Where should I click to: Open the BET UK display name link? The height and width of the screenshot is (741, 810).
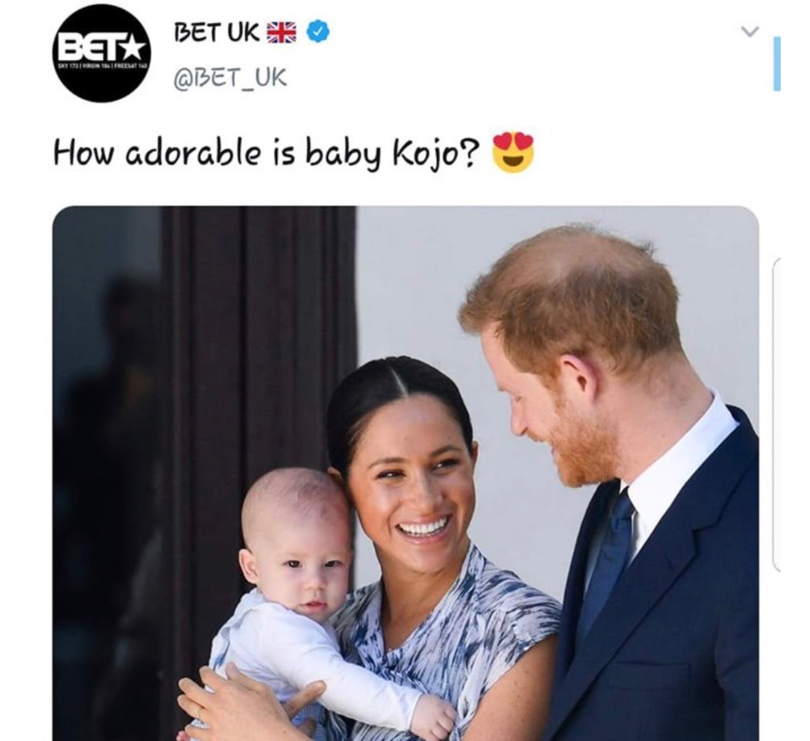[x=217, y=31]
